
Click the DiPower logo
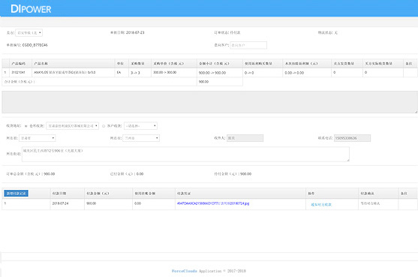pyautogui.click(x=31, y=9)
